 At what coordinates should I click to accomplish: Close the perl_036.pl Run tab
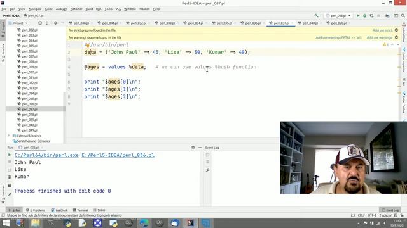(42, 148)
